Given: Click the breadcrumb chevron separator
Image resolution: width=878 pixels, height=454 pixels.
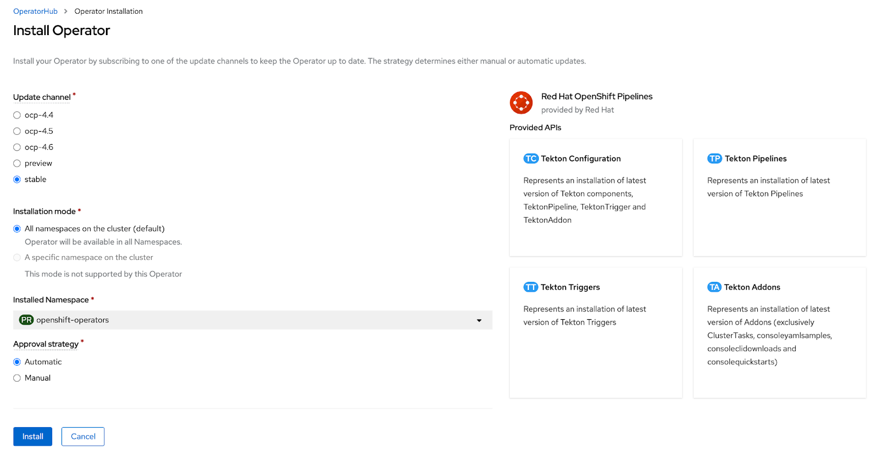Looking at the screenshot, I should point(66,12).
